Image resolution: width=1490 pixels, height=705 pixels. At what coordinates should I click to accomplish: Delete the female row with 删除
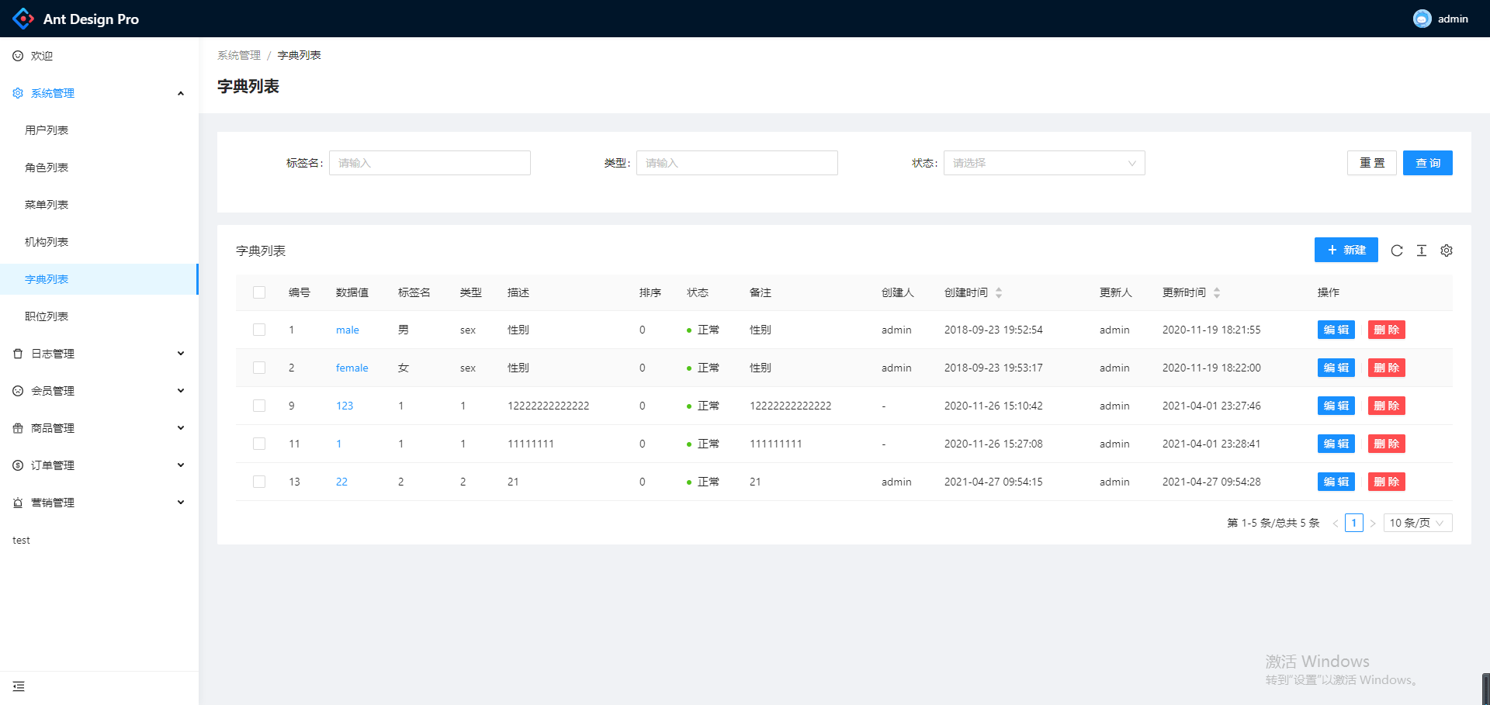point(1387,368)
